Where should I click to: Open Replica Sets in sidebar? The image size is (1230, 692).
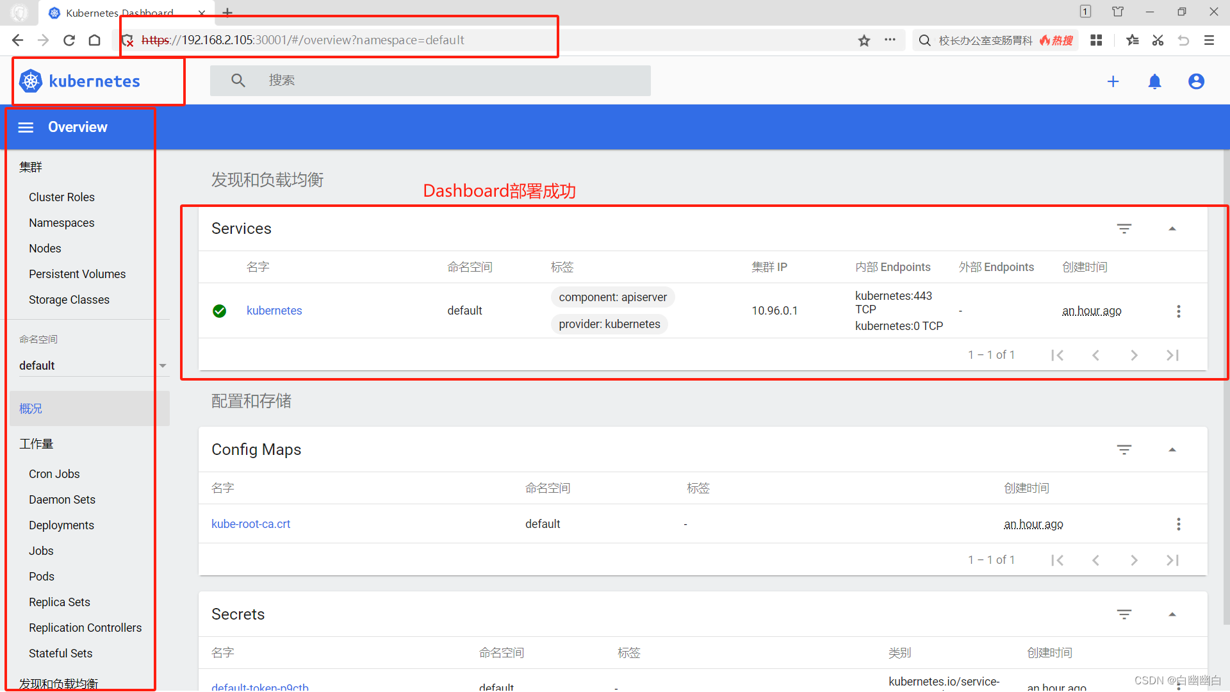(x=59, y=602)
